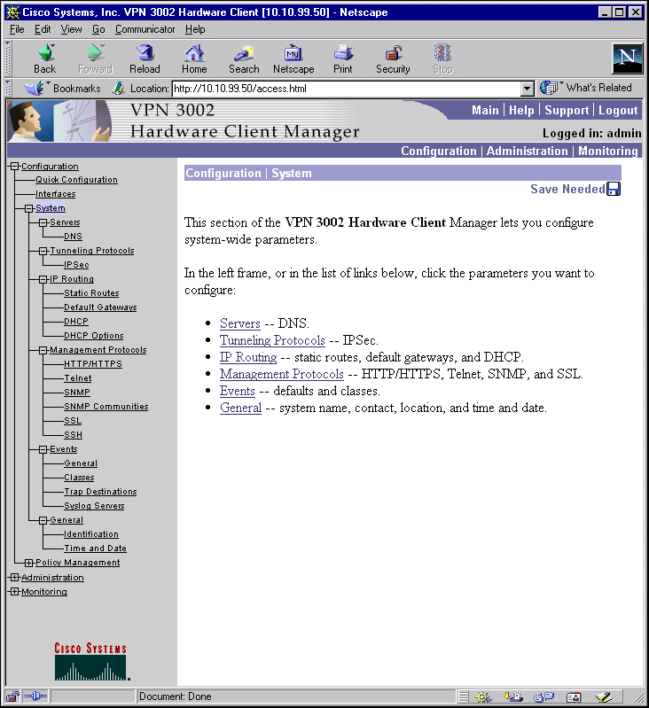Collapse the Configuration tree node
Viewport: 649px width, 708px height.
click(x=14, y=167)
